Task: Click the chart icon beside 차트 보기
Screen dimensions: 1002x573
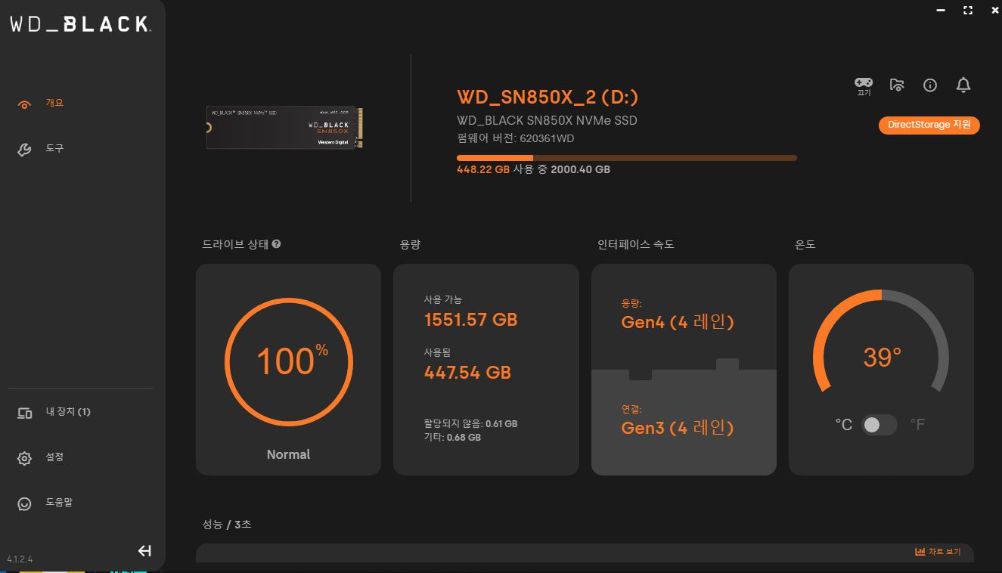Action: (x=920, y=552)
